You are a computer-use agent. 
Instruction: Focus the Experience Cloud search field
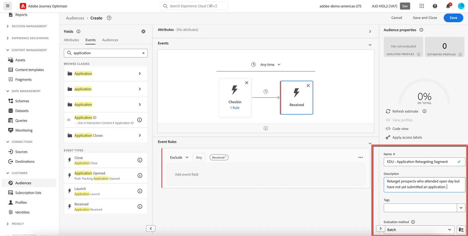point(194,6)
